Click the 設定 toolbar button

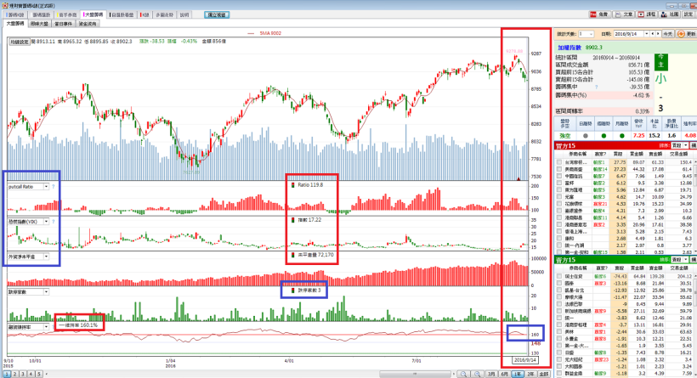(x=689, y=14)
